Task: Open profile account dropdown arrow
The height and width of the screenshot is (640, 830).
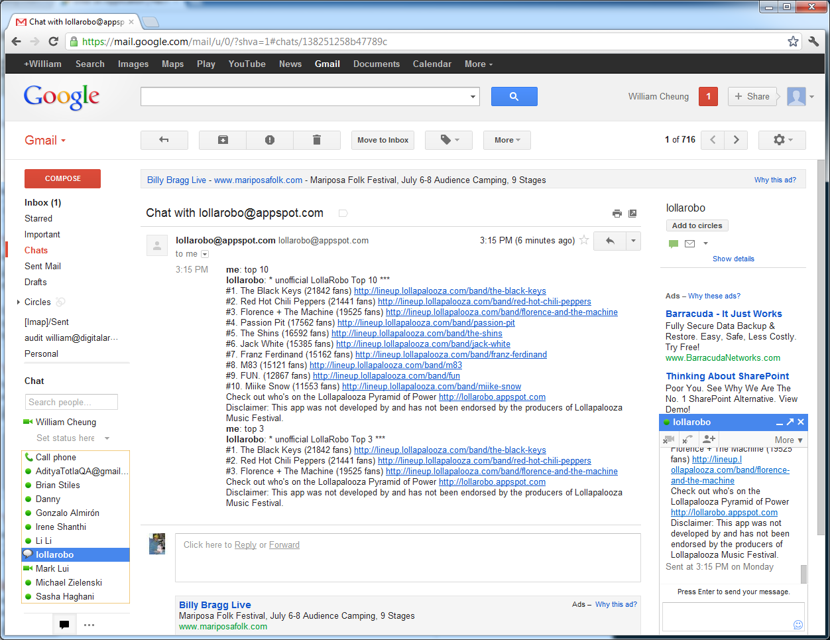Action: [x=811, y=97]
